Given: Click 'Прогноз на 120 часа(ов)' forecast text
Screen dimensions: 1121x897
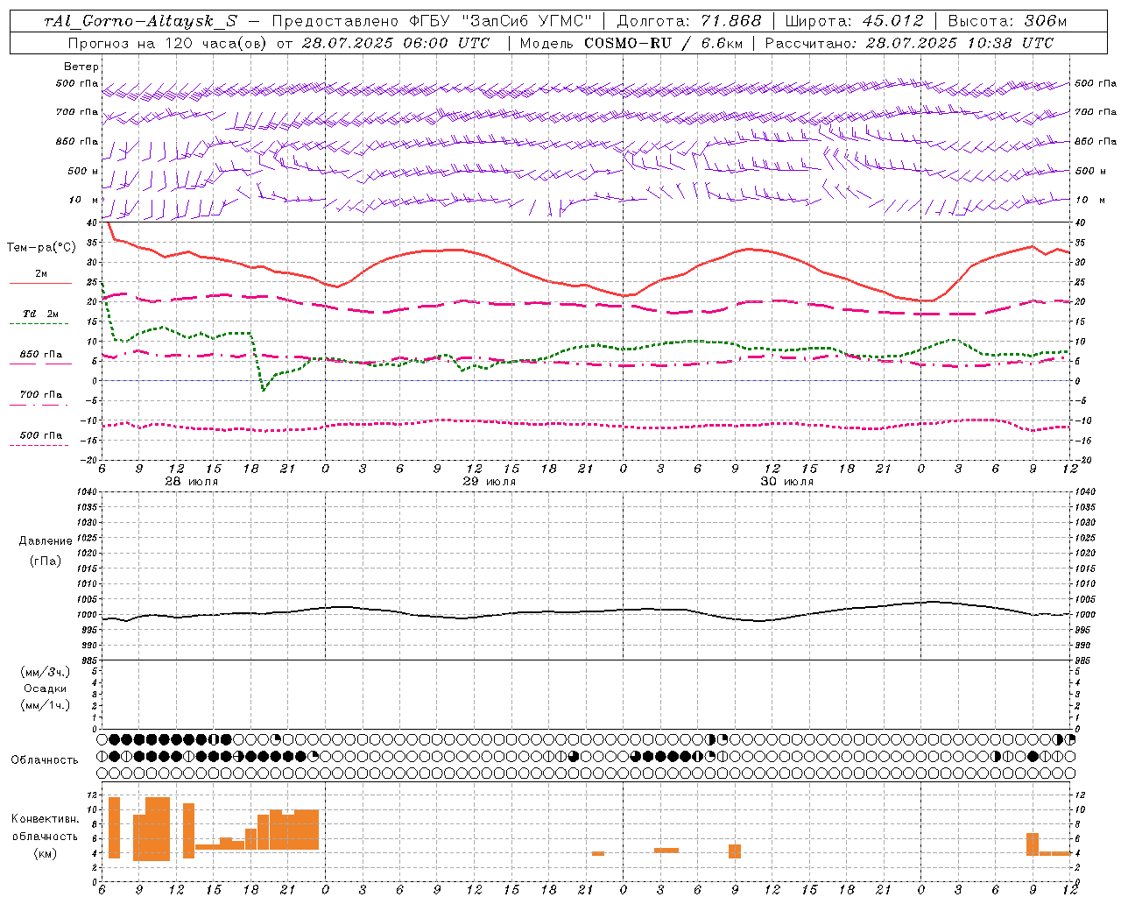Looking at the screenshot, I should 168,43.
